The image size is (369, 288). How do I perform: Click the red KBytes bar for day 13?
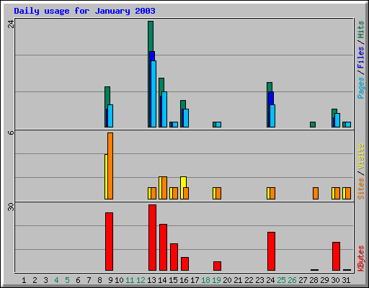pos(152,238)
